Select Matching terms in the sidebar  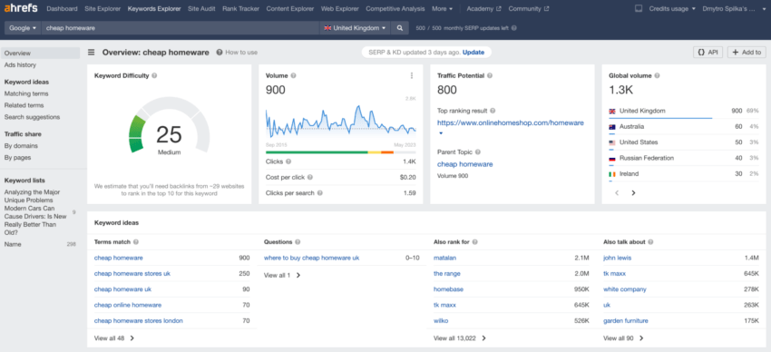tap(26, 93)
